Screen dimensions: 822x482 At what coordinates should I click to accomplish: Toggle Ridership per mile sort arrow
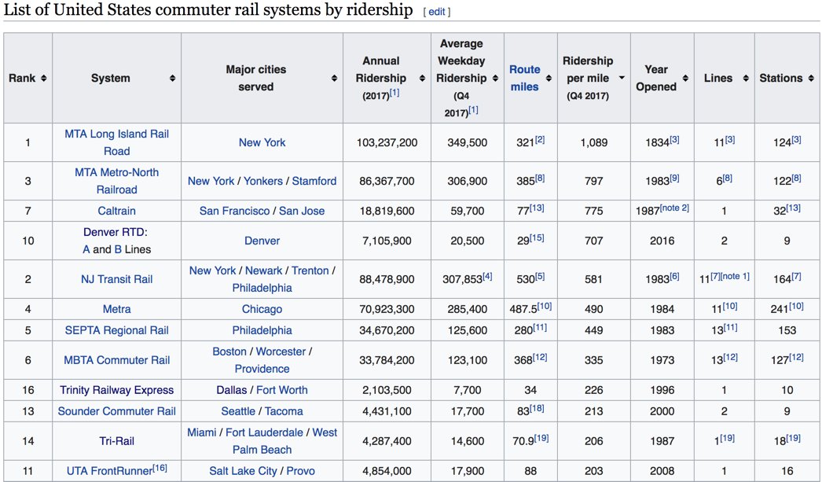622,78
